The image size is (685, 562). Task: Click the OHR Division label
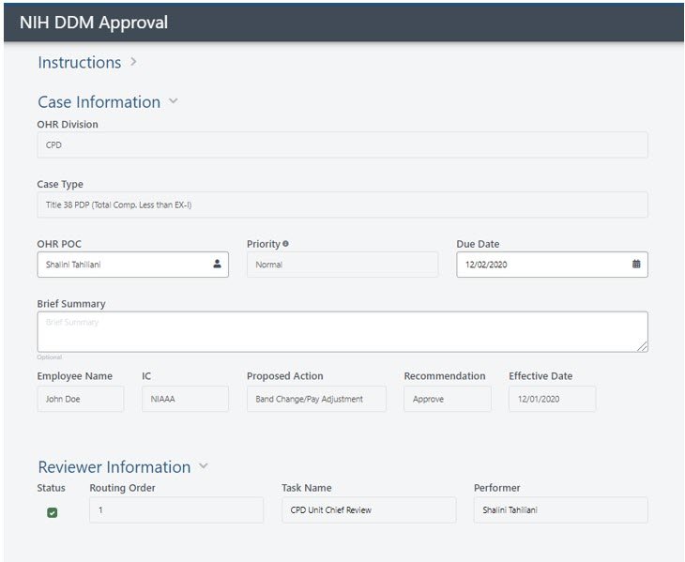tap(68, 124)
